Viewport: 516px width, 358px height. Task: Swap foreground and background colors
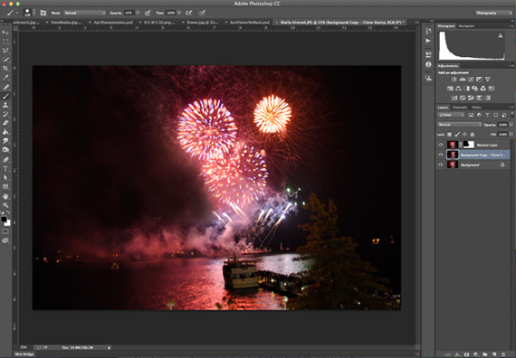coord(8,213)
